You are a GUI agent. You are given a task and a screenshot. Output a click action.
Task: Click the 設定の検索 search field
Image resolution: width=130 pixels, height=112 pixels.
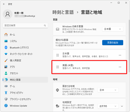pos(25,25)
